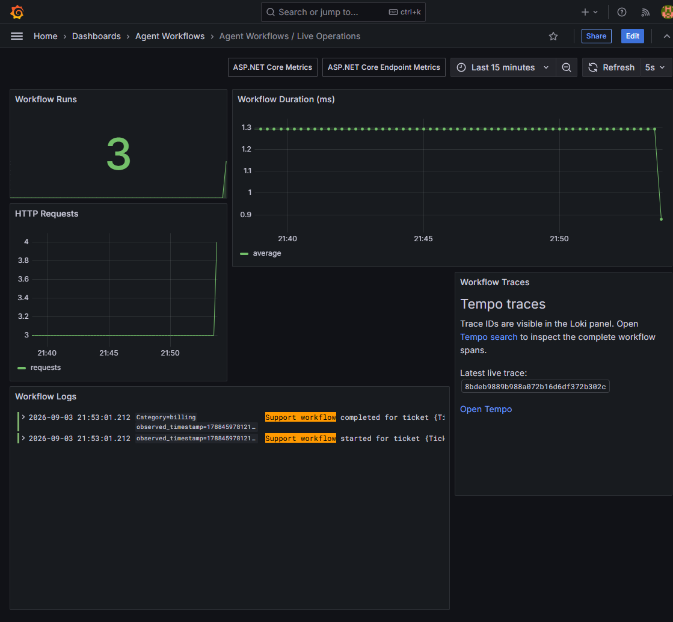Go to Agent Workflows breadcrumb folder
This screenshot has width=673, height=622.
click(x=170, y=37)
